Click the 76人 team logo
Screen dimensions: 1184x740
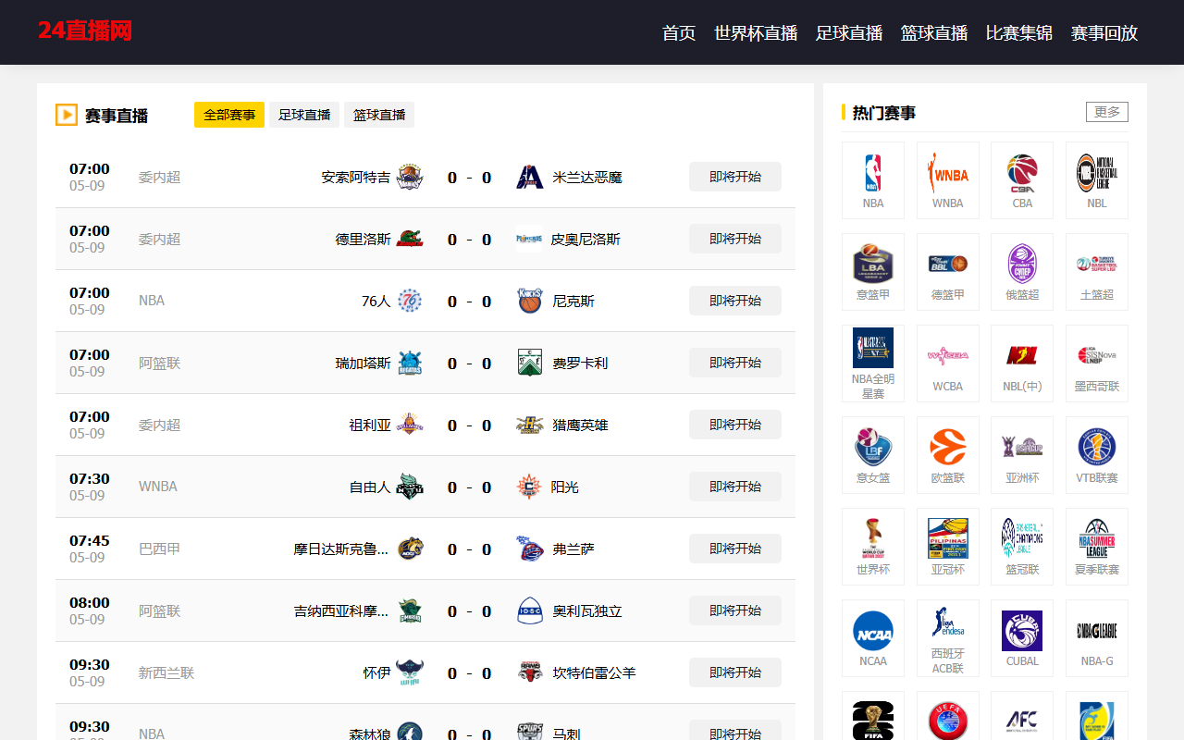(x=410, y=301)
